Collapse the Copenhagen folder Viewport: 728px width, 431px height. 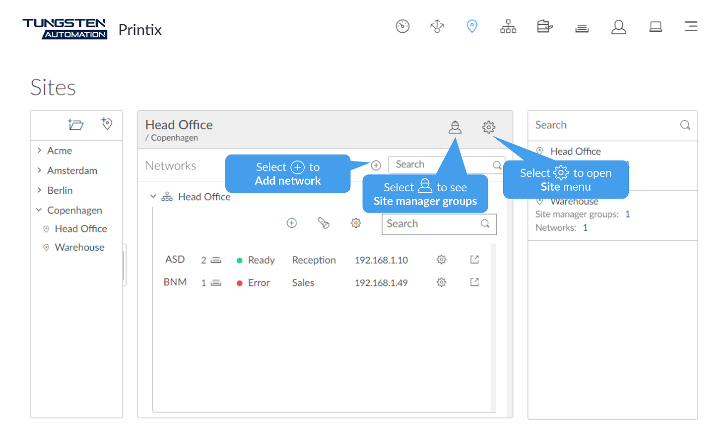pos(39,210)
